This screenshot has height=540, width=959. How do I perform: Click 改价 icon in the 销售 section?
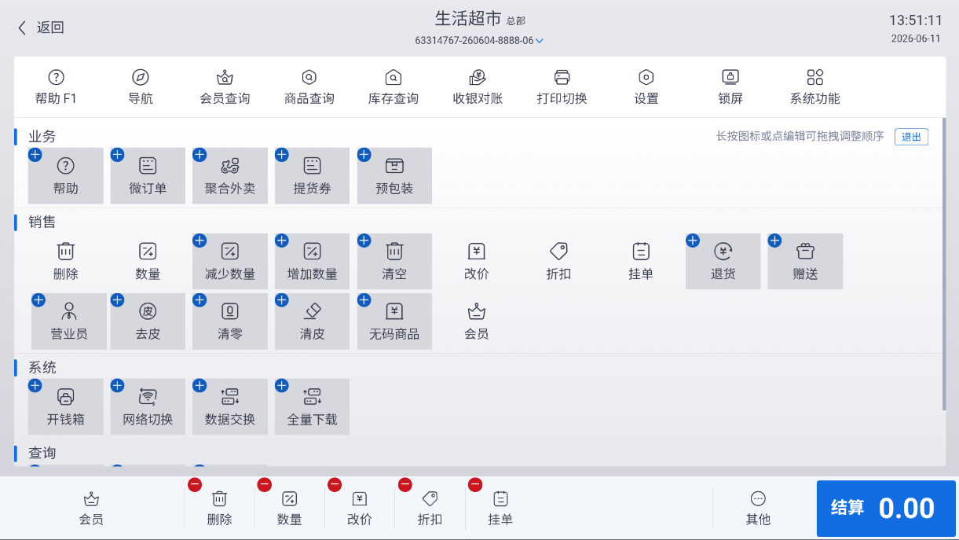(477, 262)
